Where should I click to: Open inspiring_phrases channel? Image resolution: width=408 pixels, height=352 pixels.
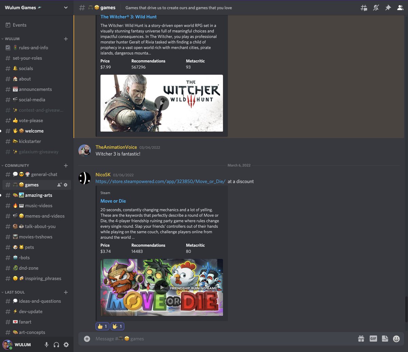click(x=37, y=279)
